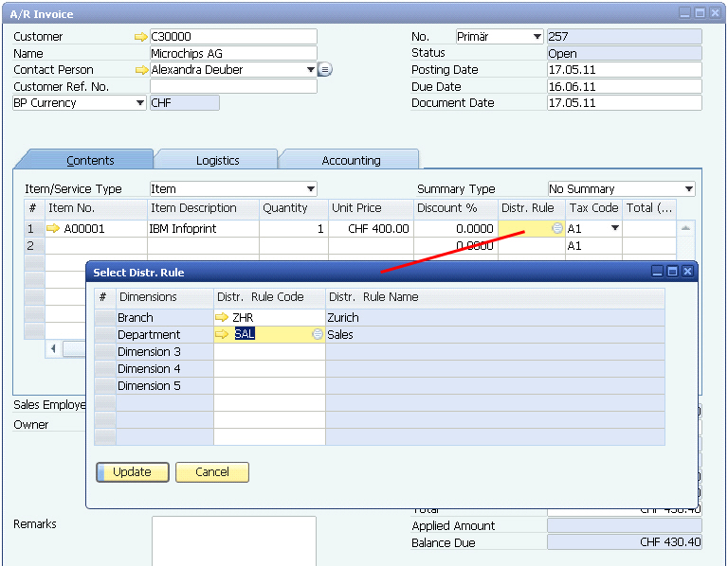Click the Dimension 4 rule code cell

(x=269, y=368)
